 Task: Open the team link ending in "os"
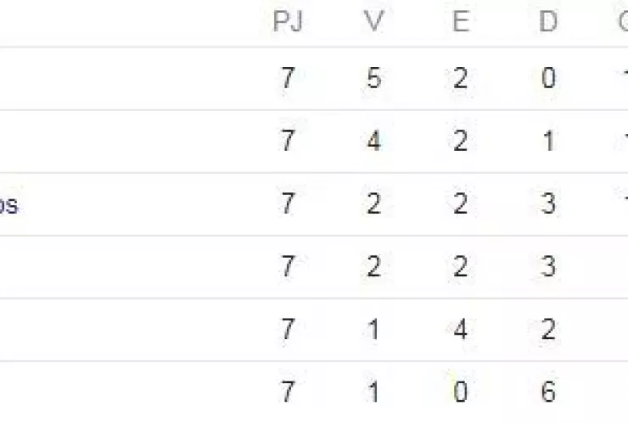coord(8,205)
